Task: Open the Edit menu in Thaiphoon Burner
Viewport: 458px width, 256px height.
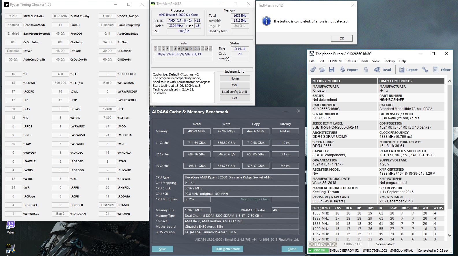Action: click(321, 61)
